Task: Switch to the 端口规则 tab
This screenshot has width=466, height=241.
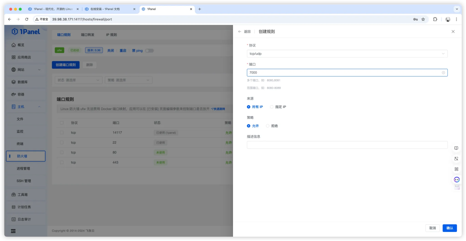Action: (63, 35)
